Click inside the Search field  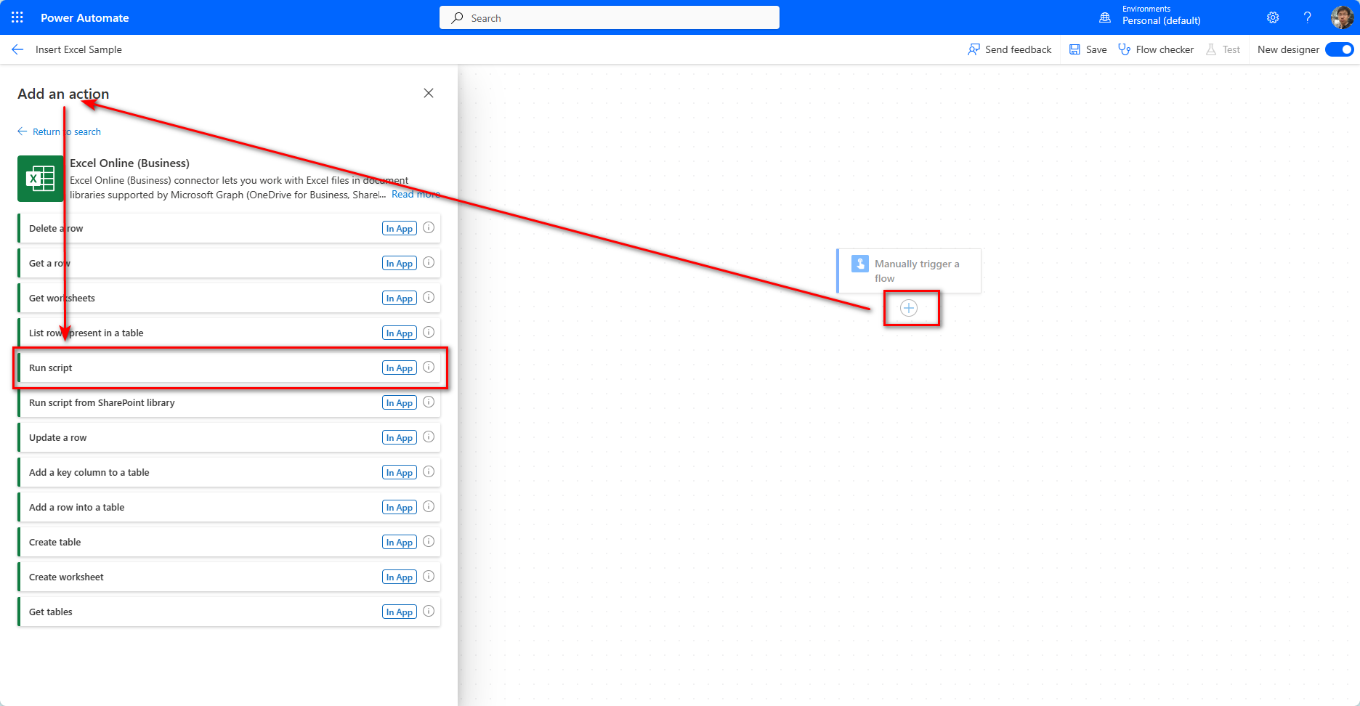(609, 17)
